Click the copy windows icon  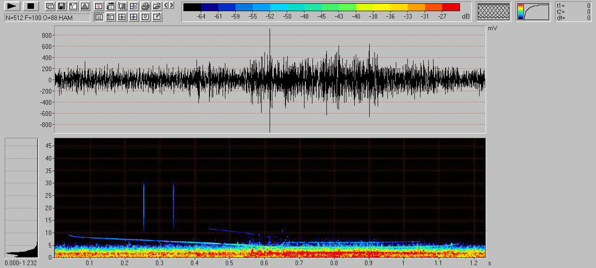click(x=50, y=6)
